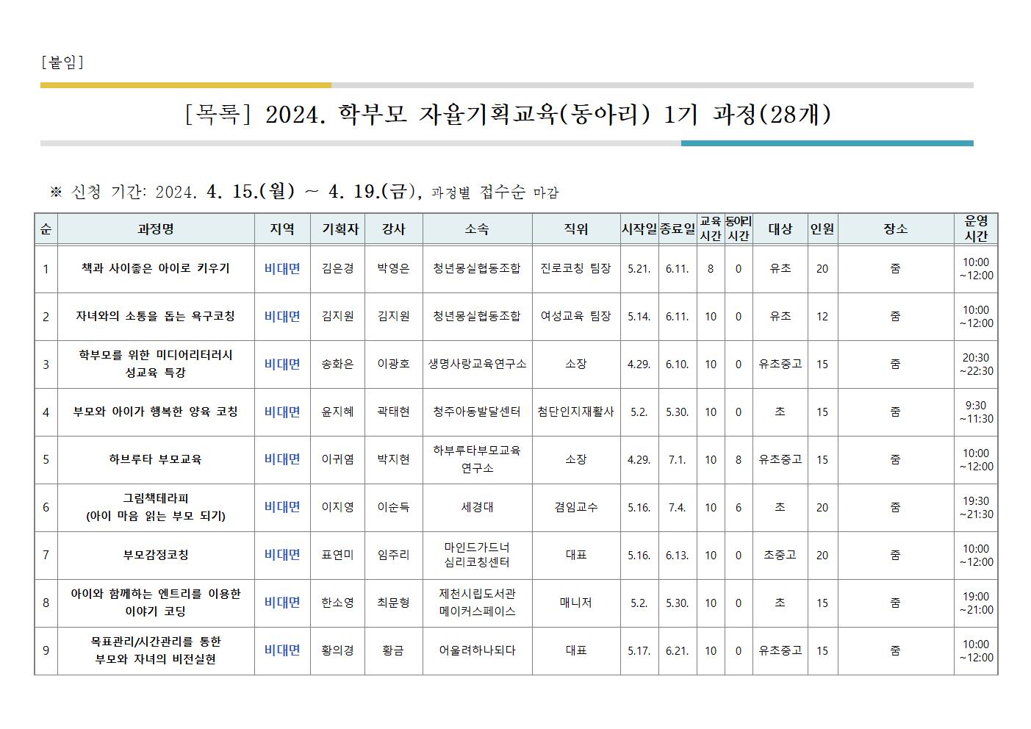Select instructor name '박영은'
1031x729 pixels.
click(x=394, y=269)
